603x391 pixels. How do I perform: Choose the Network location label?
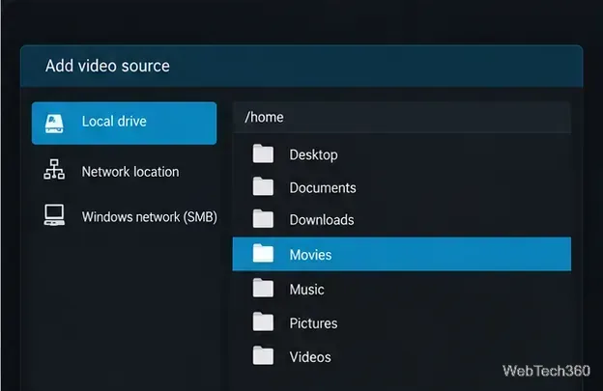(x=130, y=172)
